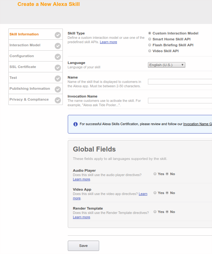This screenshot has height=254, width=212.
Task: Click the checkmark icon beside Publishing Information
Action: (x=58, y=89)
